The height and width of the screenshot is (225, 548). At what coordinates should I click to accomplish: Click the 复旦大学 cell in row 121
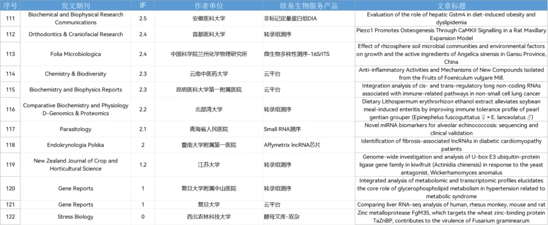click(209, 205)
